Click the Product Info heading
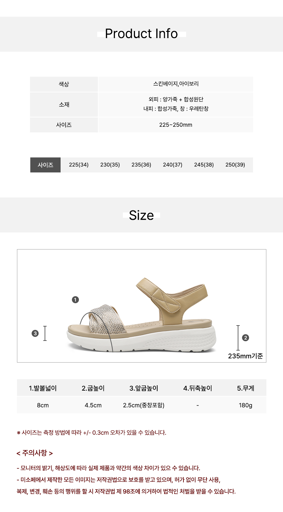The width and height of the screenshot is (283, 512). [x=141, y=34]
